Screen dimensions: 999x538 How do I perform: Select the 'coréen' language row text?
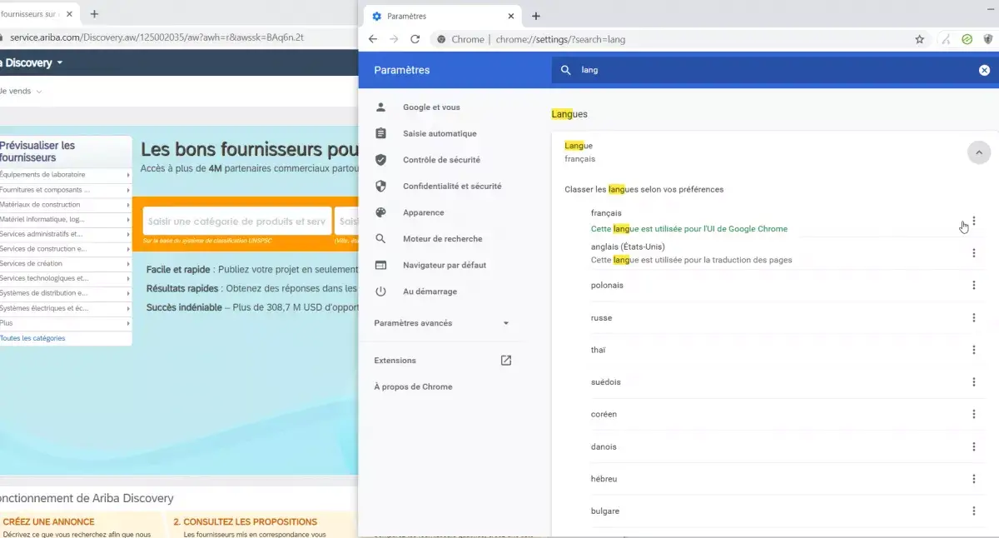(604, 415)
